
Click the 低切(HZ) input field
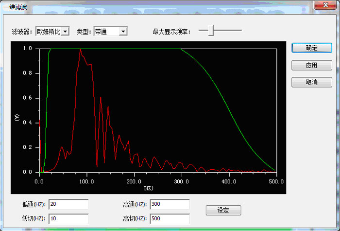pos(68,219)
